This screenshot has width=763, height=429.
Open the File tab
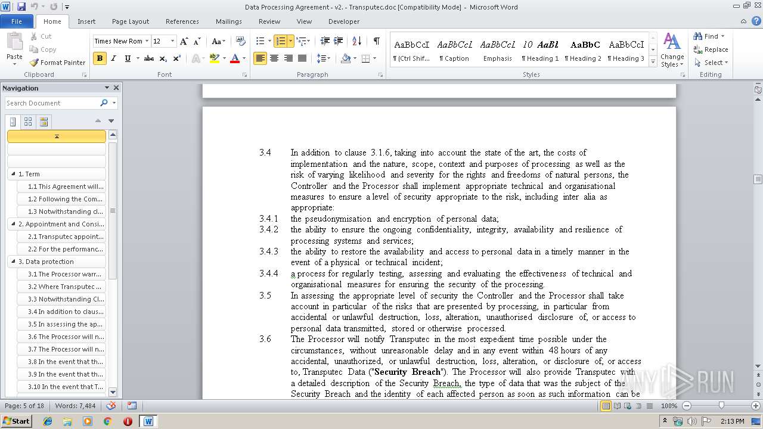point(17,21)
